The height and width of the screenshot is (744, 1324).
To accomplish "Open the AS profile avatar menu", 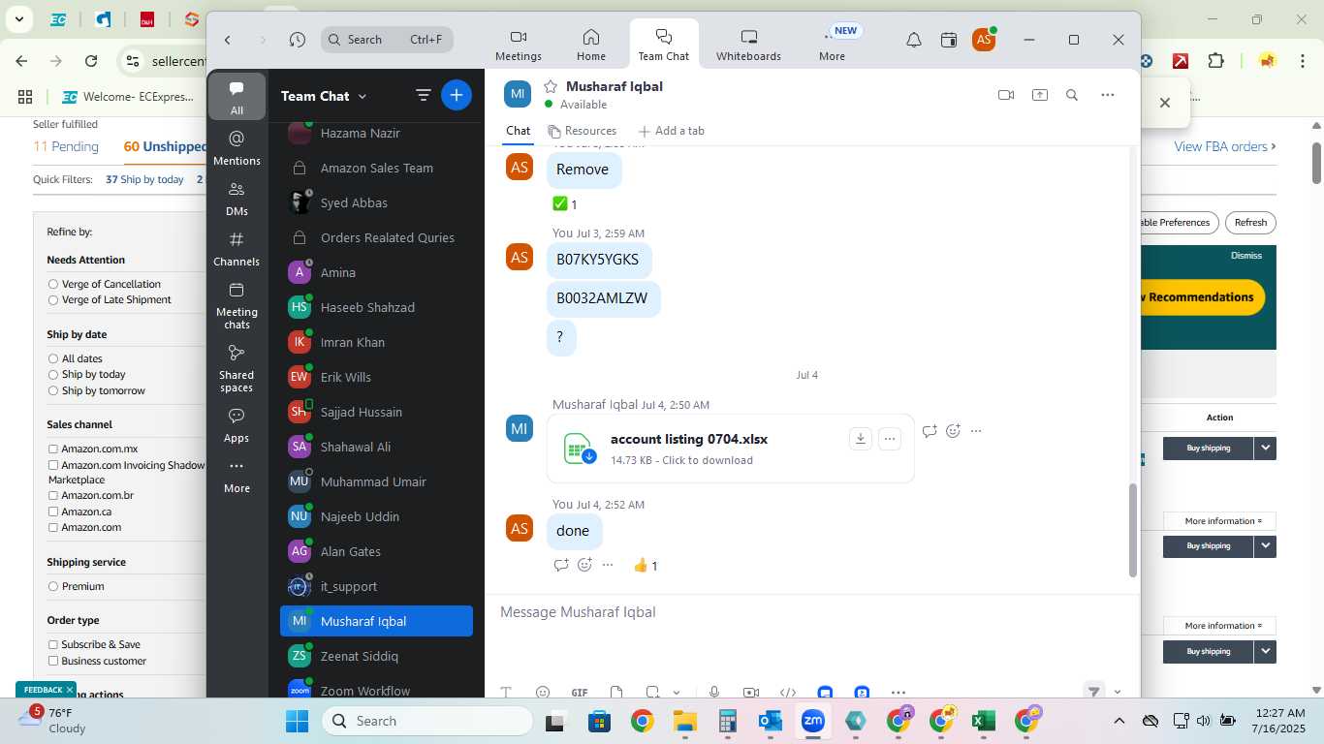I will (x=984, y=40).
